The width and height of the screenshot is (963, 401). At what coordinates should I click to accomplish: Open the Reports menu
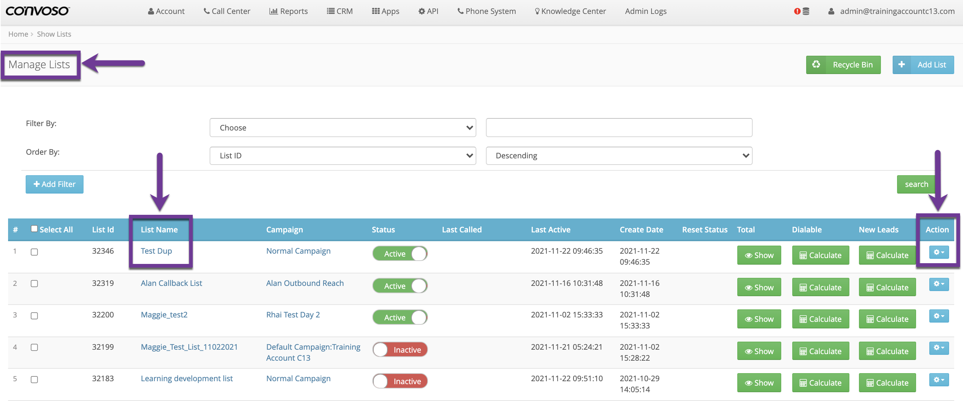click(288, 11)
